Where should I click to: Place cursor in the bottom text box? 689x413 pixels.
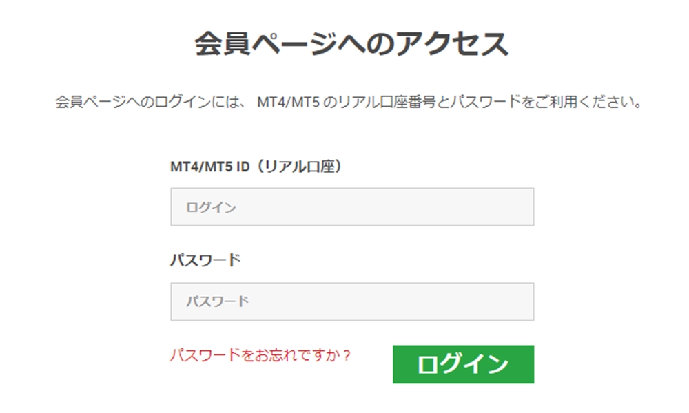coord(351,301)
